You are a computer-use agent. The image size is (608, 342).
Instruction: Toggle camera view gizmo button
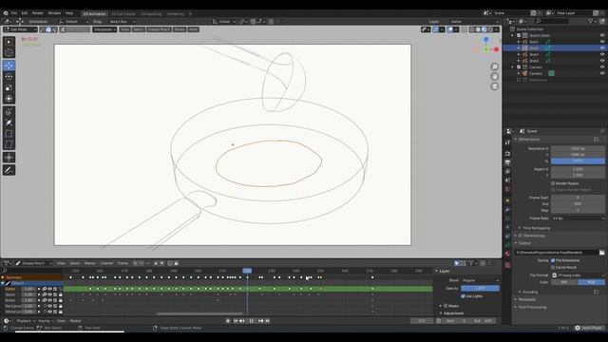click(x=494, y=86)
